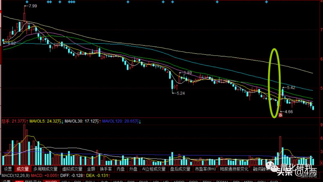The image size is (323, 182).
Task: Click the 5.42 price label on candlestick
Action: pos(291,88)
